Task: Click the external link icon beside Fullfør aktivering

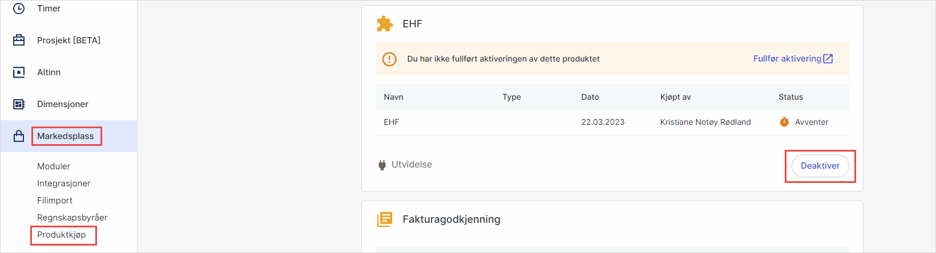Action: (x=828, y=59)
